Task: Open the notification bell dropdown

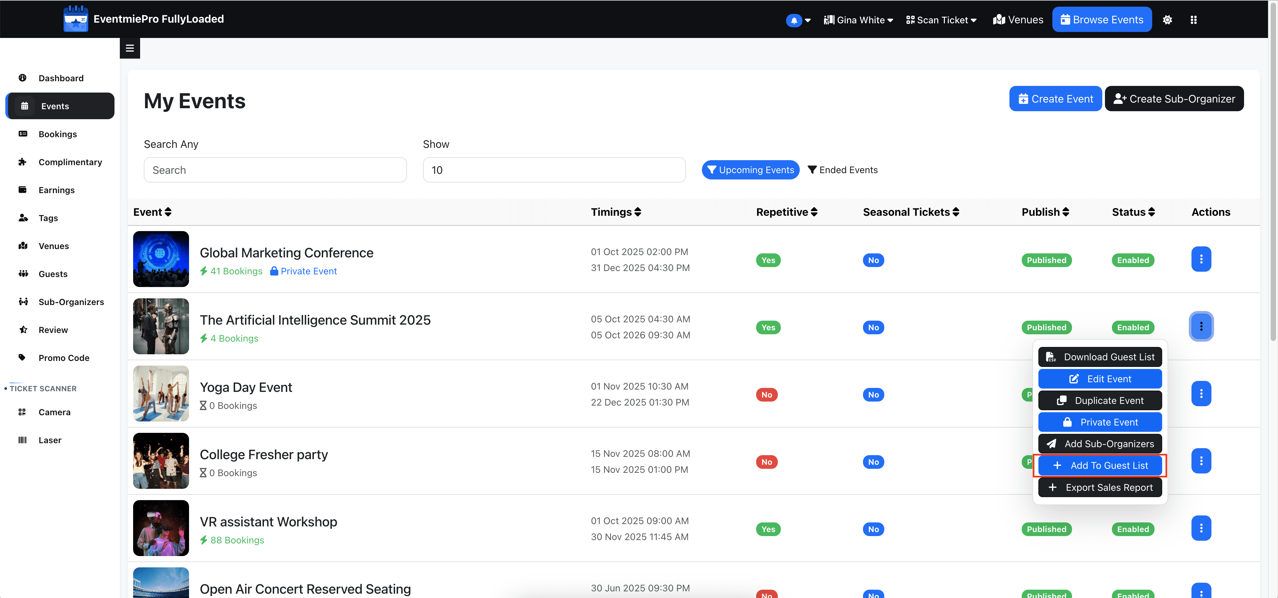Action: point(798,20)
